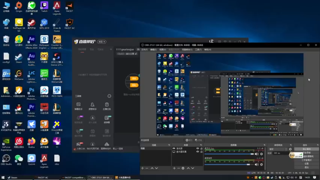This screenshot has width=320, height=180.
Task: Open OBS File menu
Action: pyautogui.click(x=144, y=50)
